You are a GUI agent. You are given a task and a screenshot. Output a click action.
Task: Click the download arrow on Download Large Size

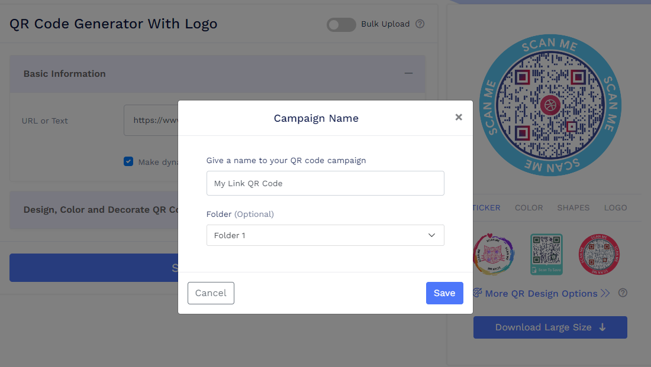click(602, 327)
